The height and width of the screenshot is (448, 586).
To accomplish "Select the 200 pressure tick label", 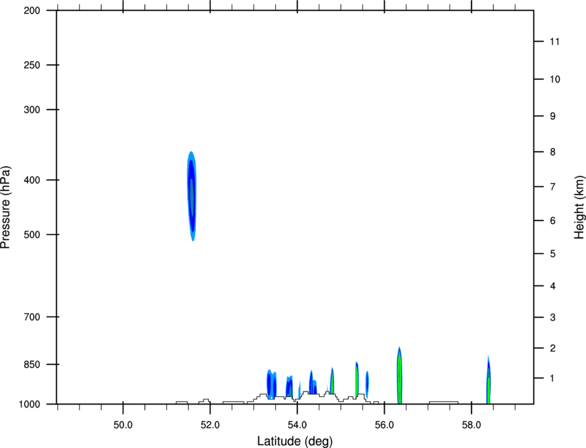I will 32,10.
